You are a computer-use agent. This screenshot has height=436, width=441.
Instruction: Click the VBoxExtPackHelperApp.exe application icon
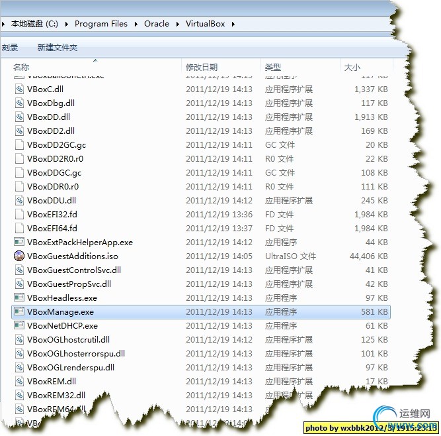pyautogui.click(x=19, y=242)
